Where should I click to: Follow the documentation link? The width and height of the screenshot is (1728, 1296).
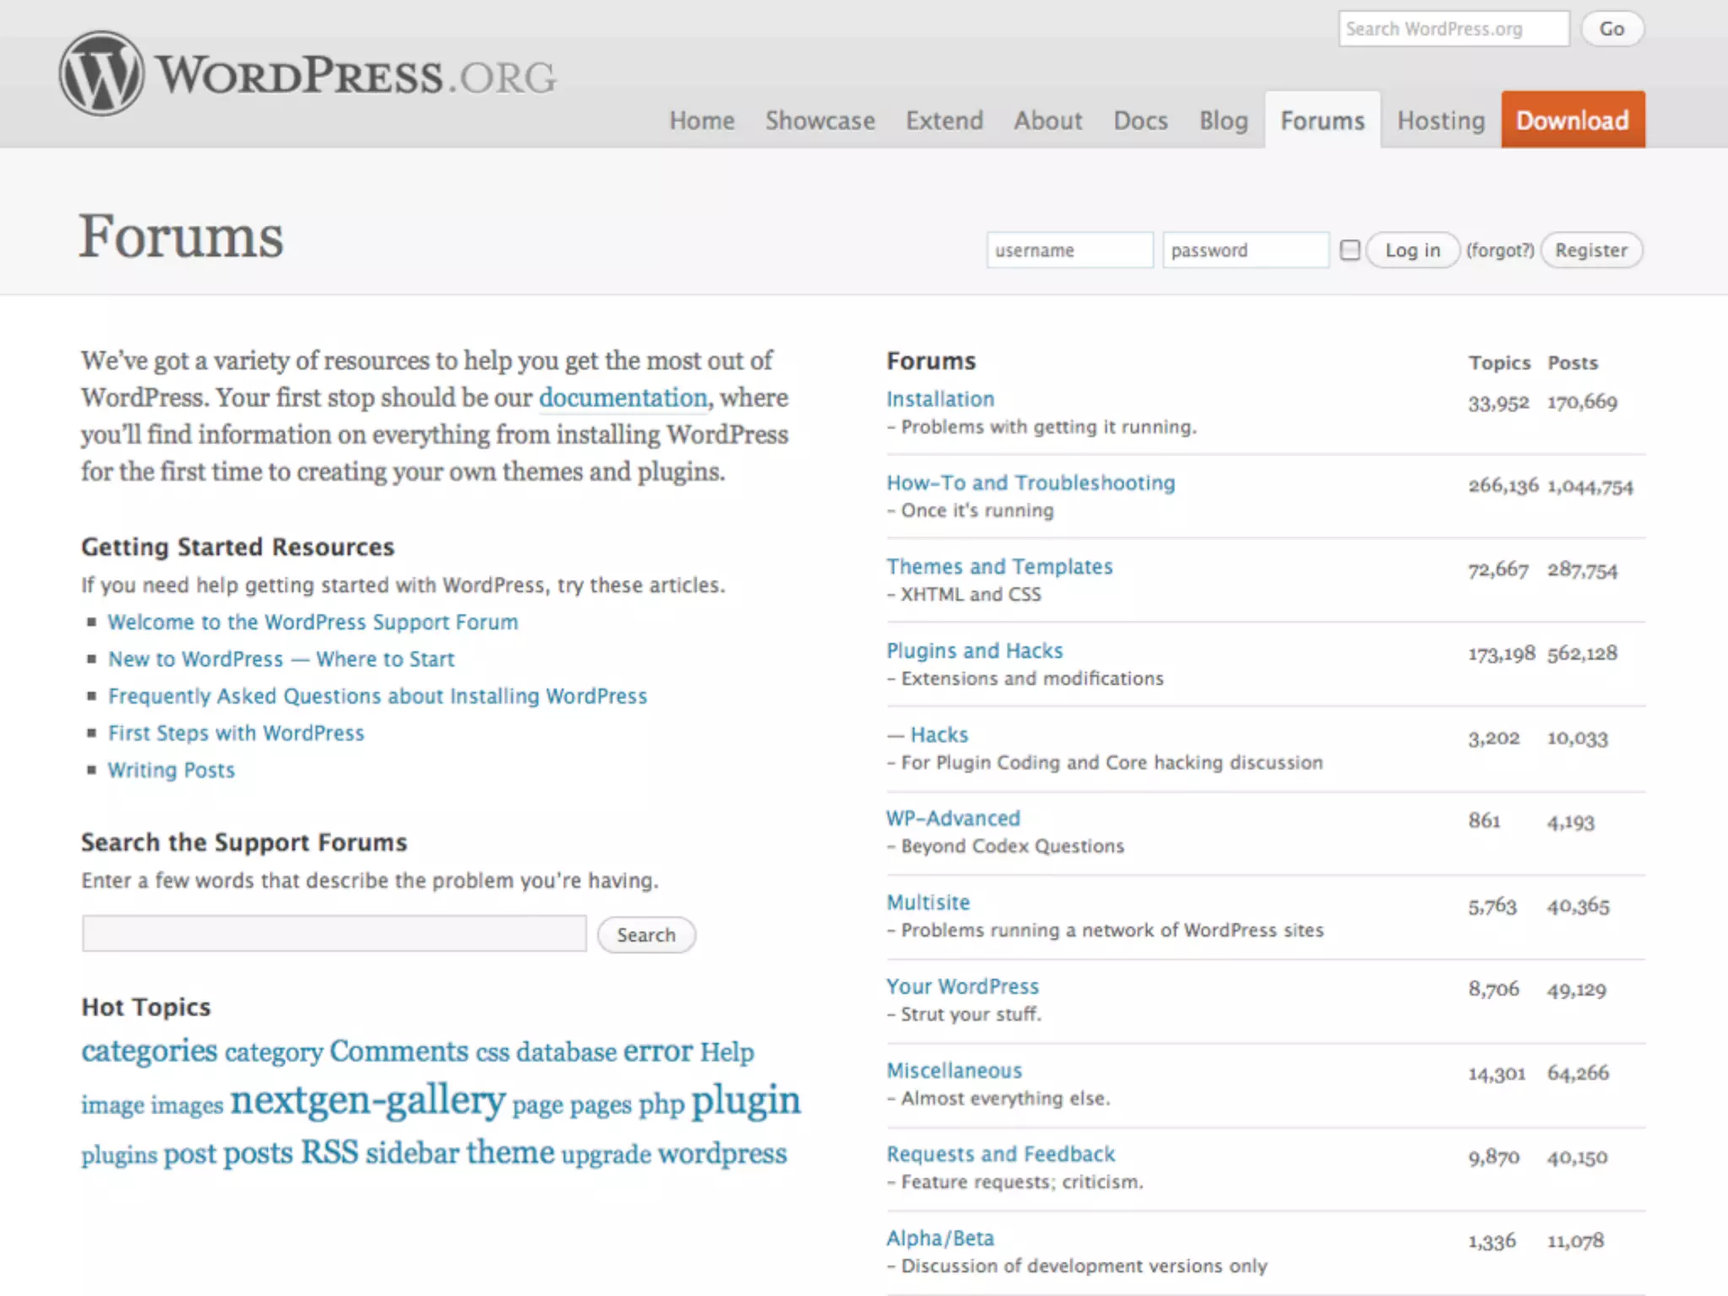point(623,397)
